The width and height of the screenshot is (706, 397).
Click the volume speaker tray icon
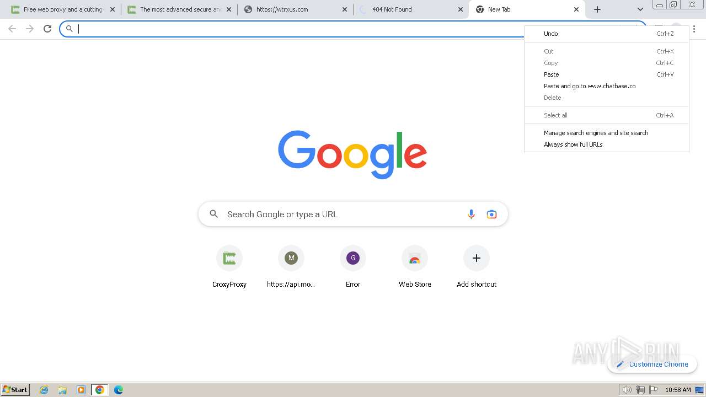pyautogui.click(x=627, y=390)
